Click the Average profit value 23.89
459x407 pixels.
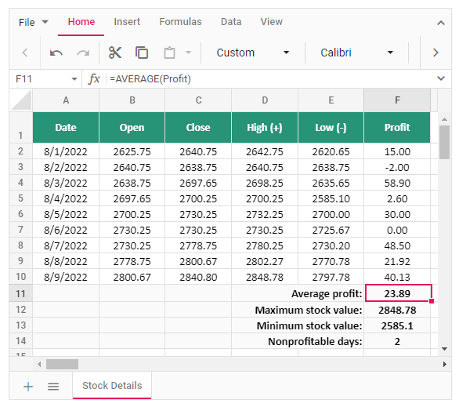click(398, 293)
